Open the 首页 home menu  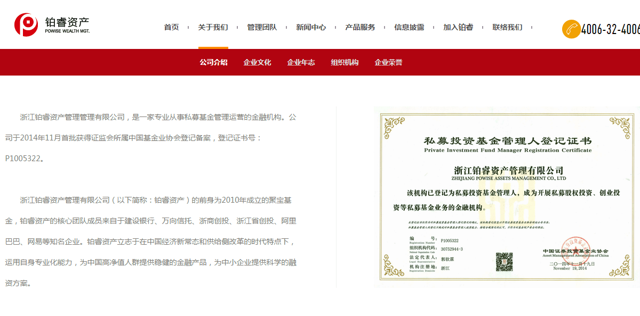coord(171,27)
